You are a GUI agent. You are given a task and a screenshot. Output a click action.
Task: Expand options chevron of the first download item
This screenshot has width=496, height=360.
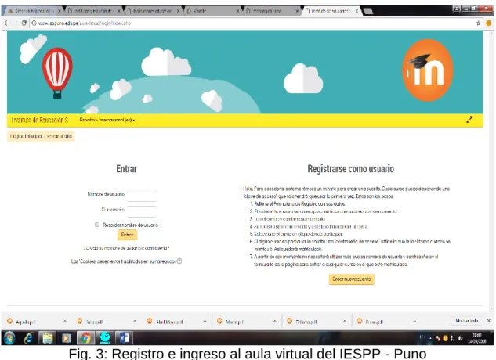click(x=65, y=321)
